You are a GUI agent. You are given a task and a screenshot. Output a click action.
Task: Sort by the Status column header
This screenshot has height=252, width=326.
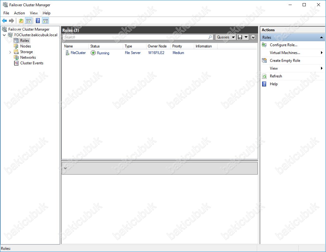(x=106, y=46)
